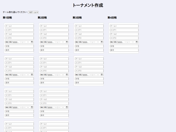Focus チーム1 field in 第2回戦 first match
176x132 pixels.
54,26
